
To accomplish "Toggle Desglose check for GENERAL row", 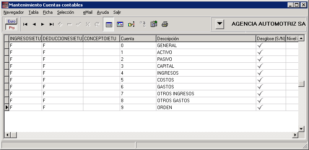I will (x=260, y=45).
